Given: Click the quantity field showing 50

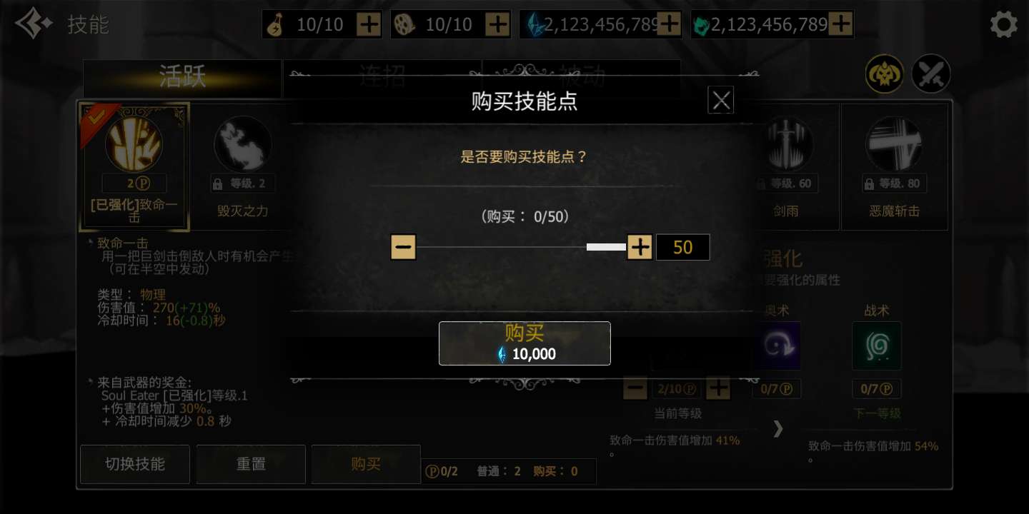Looking at the screenshot, I should (683, 247).
